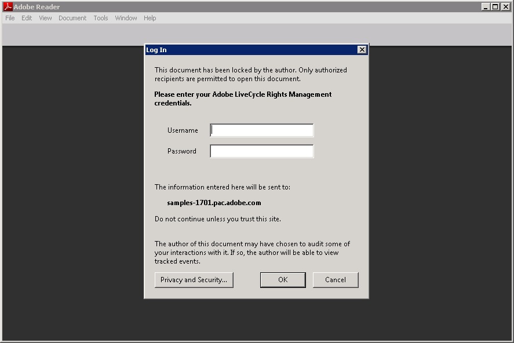Viewport: 514px width, 343px height.
Task: Click the gray toolbar area below the menus
Action: [x=70, y=34]
